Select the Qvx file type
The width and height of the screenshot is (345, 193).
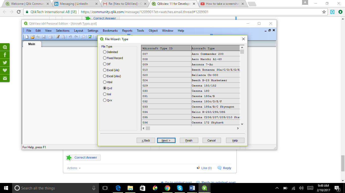click(108, 100)
